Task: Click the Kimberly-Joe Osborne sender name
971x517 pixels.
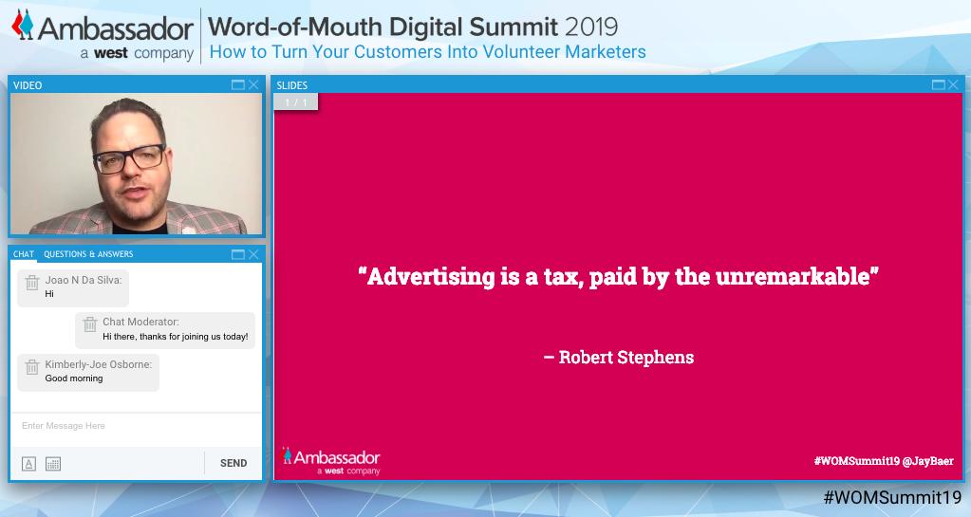Action: [x=99, y=364]
